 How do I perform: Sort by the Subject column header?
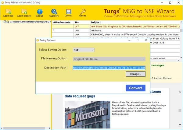coord(95,22)
